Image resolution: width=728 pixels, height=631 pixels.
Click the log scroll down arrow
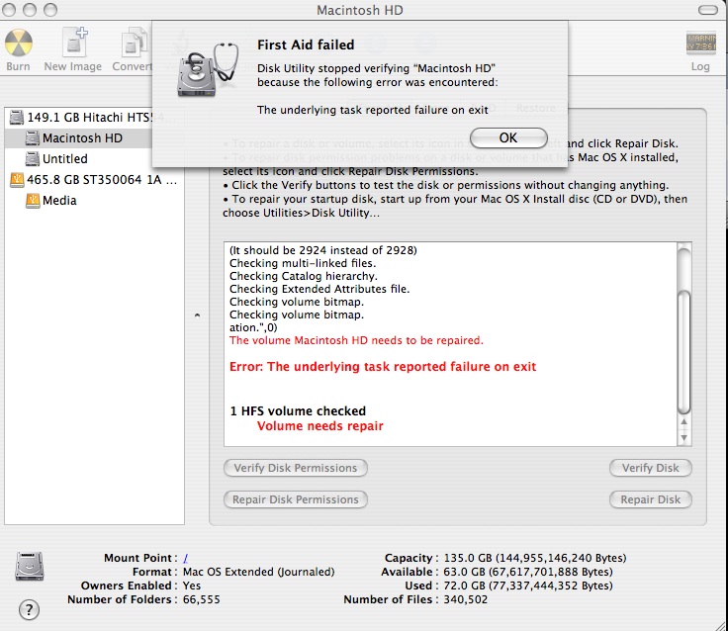[x=683, y=438]
